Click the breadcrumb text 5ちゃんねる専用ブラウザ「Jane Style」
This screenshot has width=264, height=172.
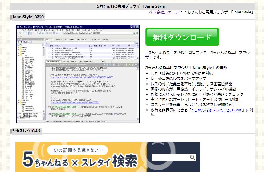(x=219, y=12)
